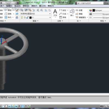Click the block Edit (编辑) tool
This screenshot has height=109, width=109.
point(79,14)
